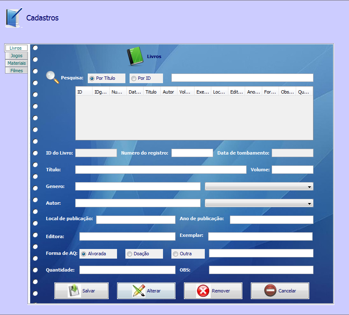Click the For... column header
The width and height of the screenshot is (349, 315).
coord(270,92)
